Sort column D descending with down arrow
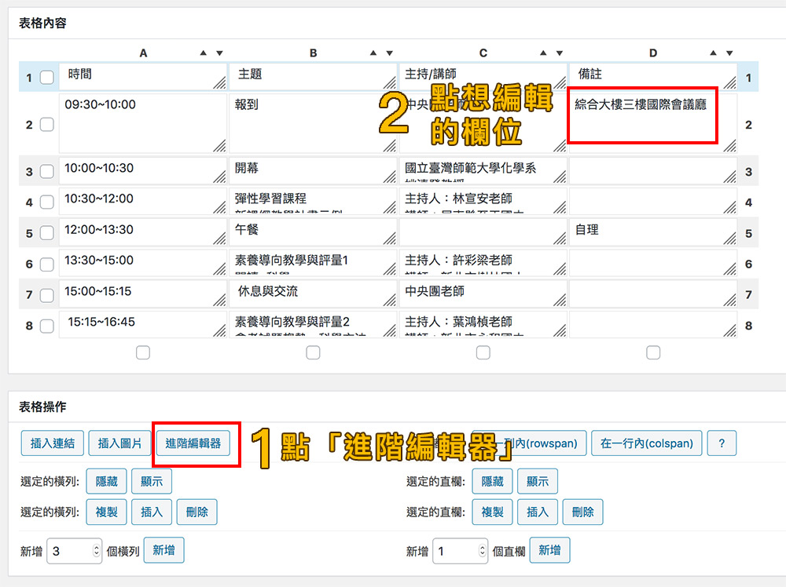This screenshot has height=587, width=786. coord(729,53)
